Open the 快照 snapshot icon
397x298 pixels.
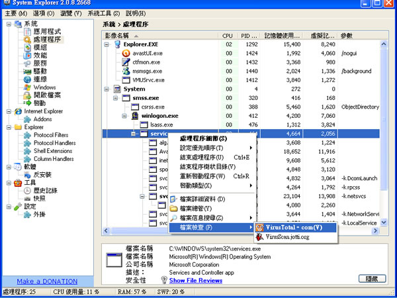click(27, 199)
